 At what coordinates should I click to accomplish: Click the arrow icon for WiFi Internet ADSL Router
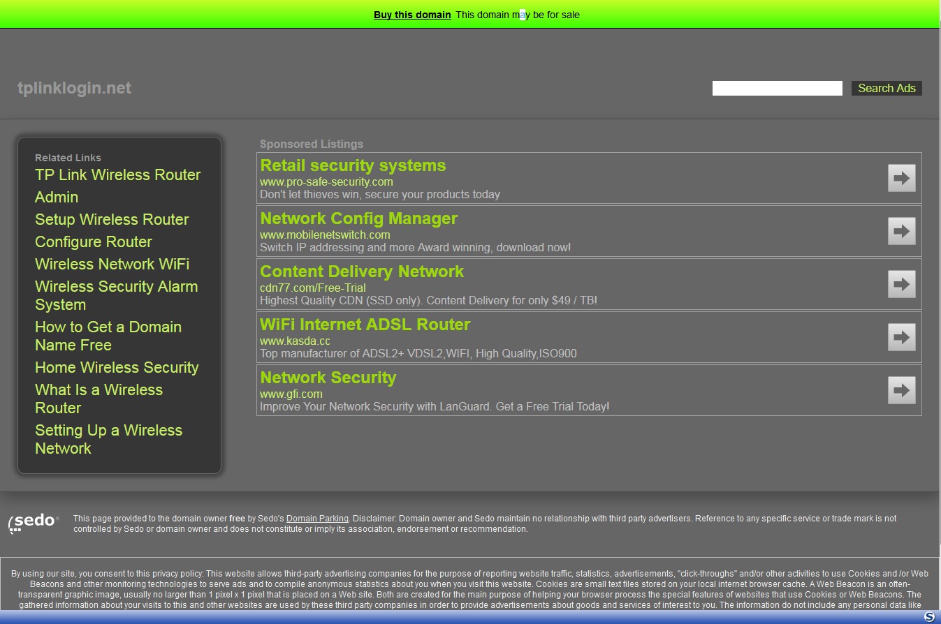[901, 337]
